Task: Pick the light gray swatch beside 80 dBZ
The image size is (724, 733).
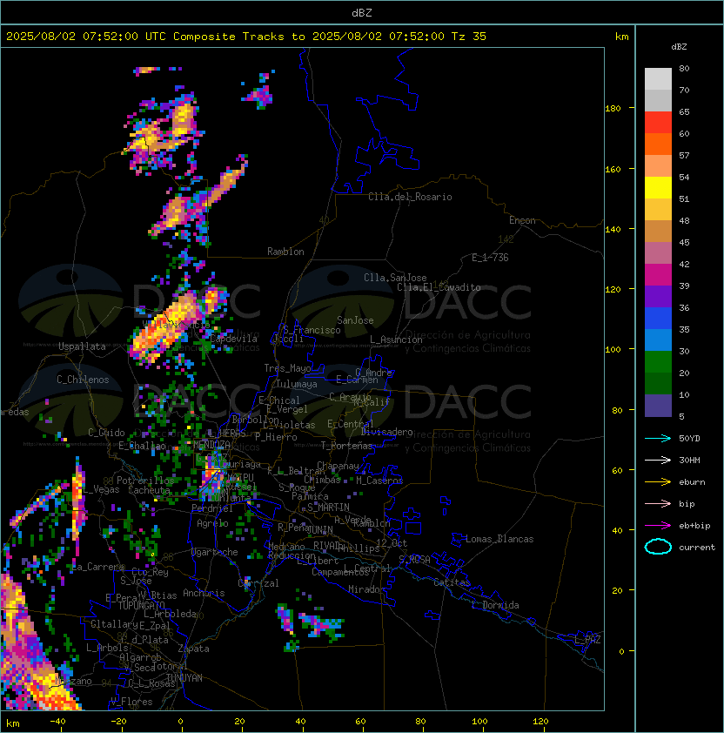Action: tap(658, 79)
